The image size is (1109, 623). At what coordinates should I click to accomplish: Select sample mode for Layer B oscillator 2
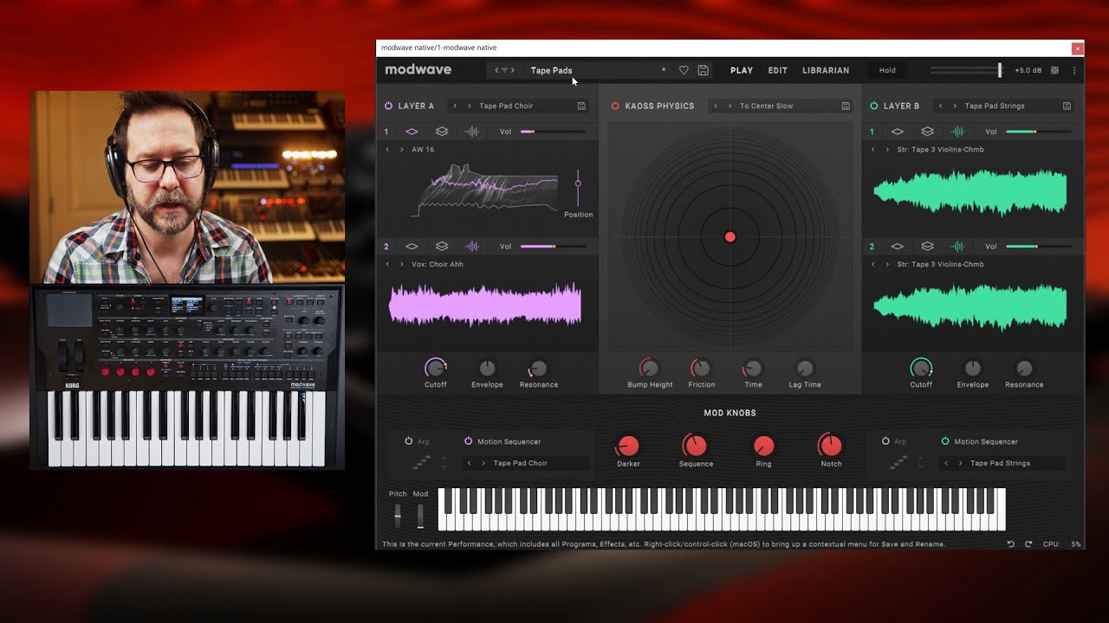957,247
